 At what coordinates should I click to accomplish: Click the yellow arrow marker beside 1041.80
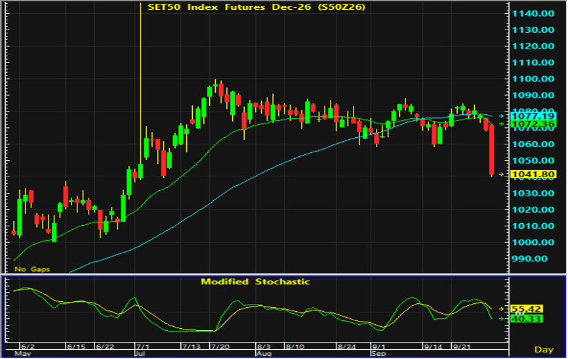point(501,175)
